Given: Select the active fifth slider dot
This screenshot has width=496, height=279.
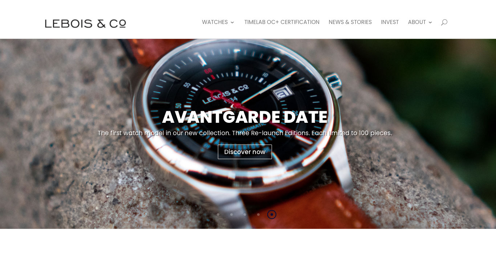Looking at the screenshot, I should [x=272, y=214].
